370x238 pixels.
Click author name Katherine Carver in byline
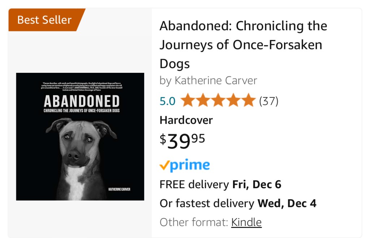[x=216, y=80]
